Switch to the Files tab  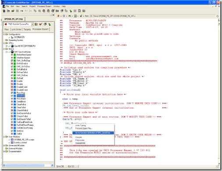pos(7,29)
